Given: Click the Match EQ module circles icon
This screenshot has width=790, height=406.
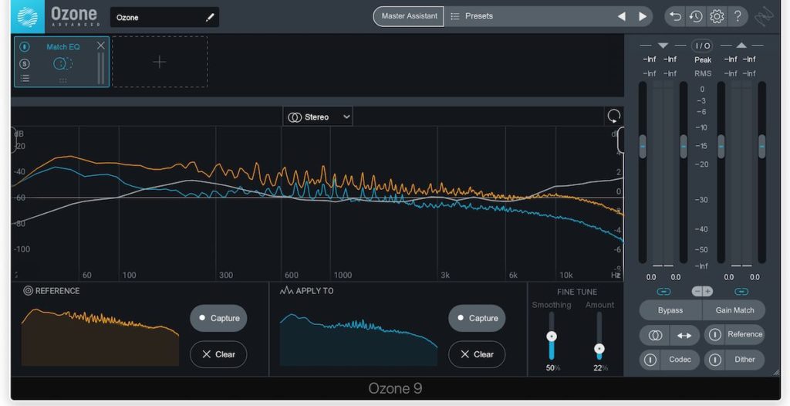Looking at the screenshot, I should pyautogui.click(x=63, y=63).
